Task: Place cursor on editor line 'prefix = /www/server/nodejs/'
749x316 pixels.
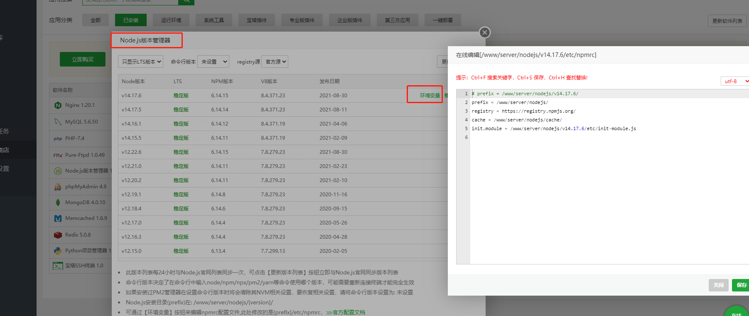Action: click(510, 102)
